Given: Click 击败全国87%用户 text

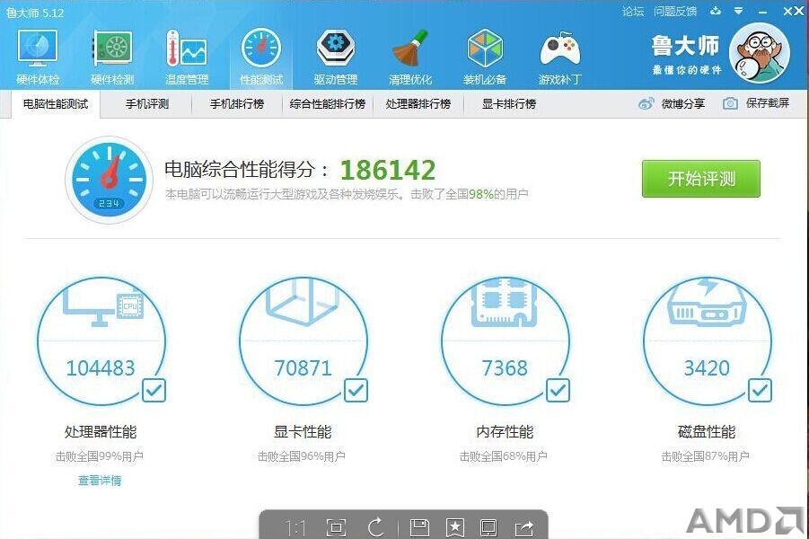Looking at the screenshot, I should click(x=706, y=456).
